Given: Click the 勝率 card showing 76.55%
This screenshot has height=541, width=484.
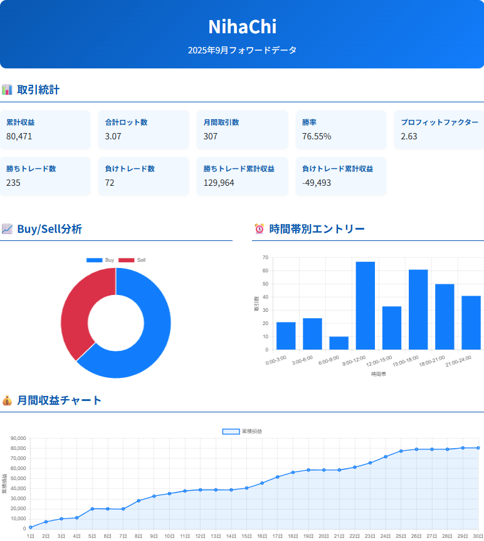Looking at the screenshot, I should pos(340,130).
